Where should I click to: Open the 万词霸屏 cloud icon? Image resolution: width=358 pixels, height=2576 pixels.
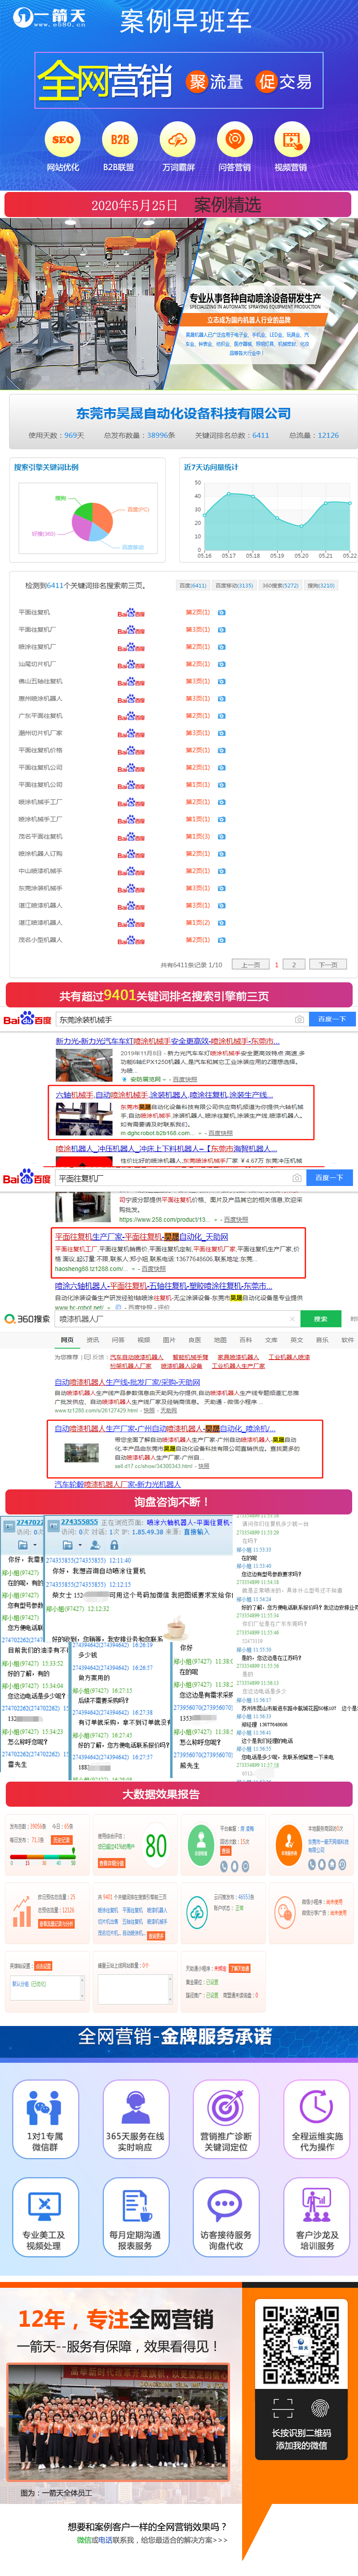coord(177,140)
